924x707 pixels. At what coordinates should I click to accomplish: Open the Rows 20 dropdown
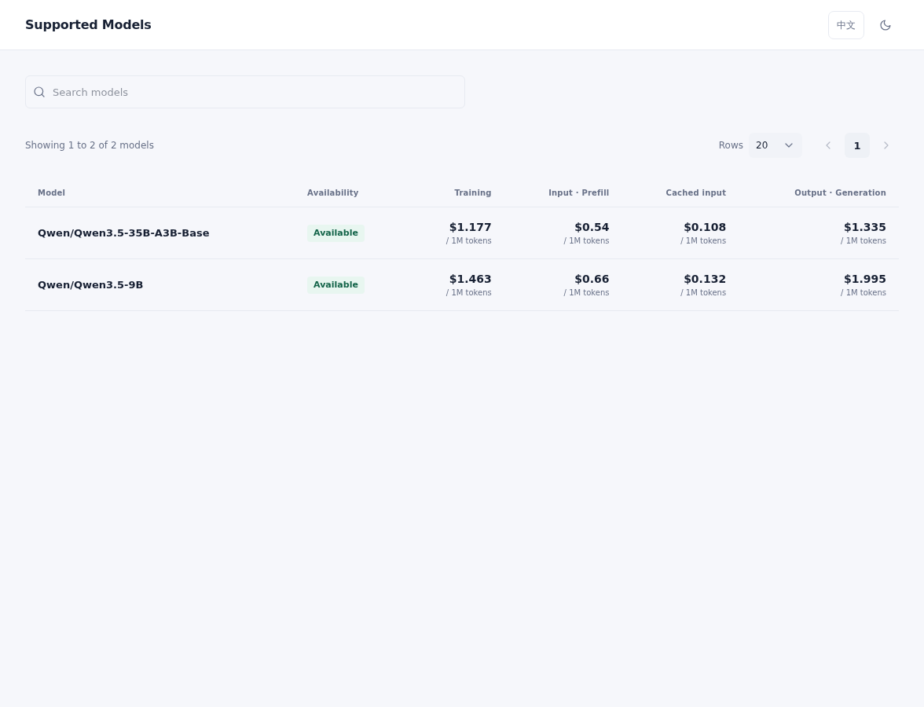point(775,145)
